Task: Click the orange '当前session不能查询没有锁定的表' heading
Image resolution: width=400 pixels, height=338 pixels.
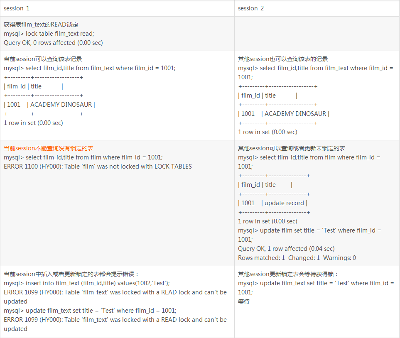Action: click(x=49, y=148)
